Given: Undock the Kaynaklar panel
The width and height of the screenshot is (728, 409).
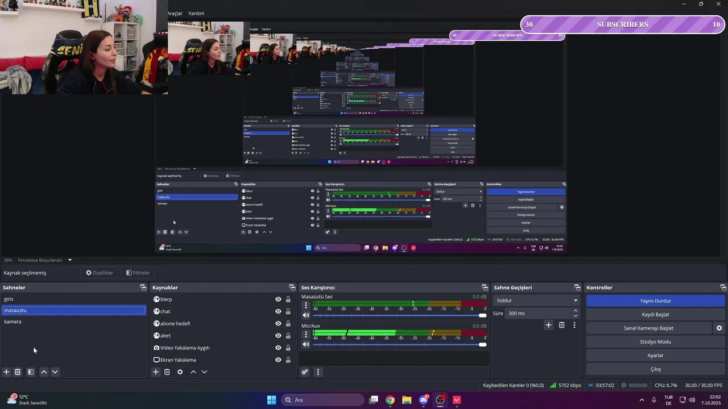Looking at the screenshot, I should 292,287.
